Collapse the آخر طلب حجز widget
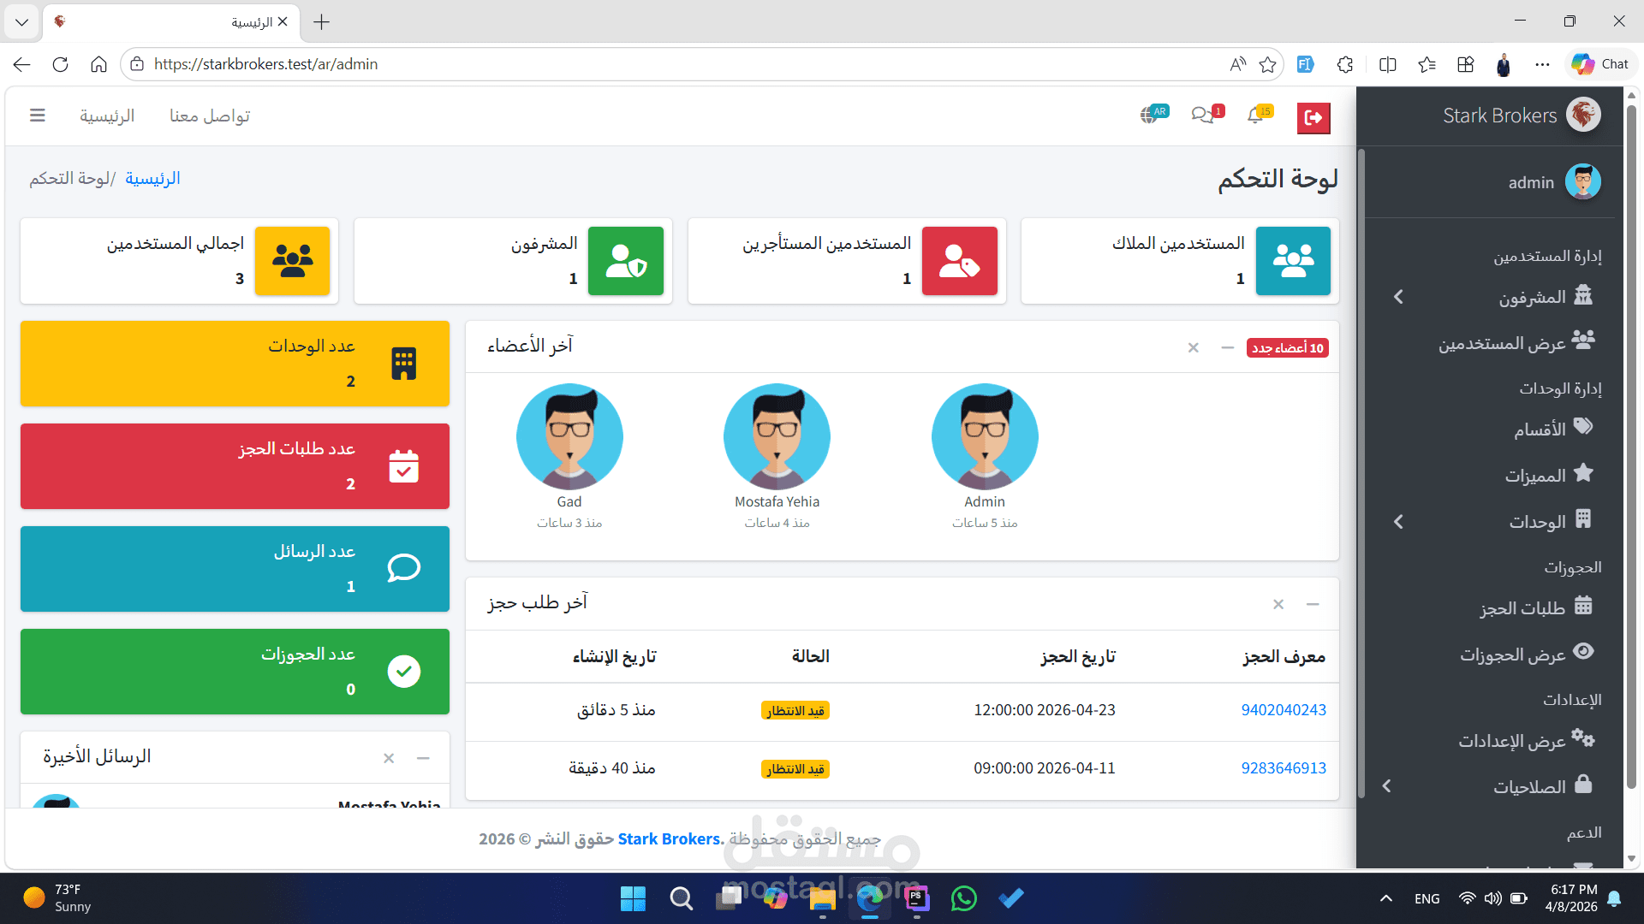The height and width of the screenshot is (924, 1644). [1313, 604]
